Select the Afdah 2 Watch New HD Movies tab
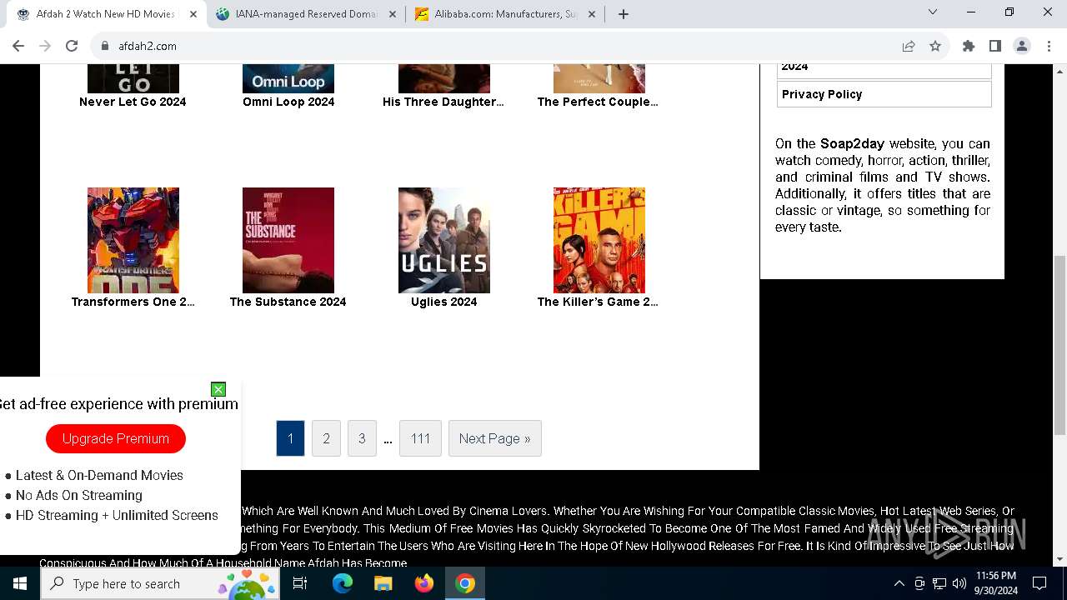Viewport: 1067px width, 600px height. click(x=105, y=14)
